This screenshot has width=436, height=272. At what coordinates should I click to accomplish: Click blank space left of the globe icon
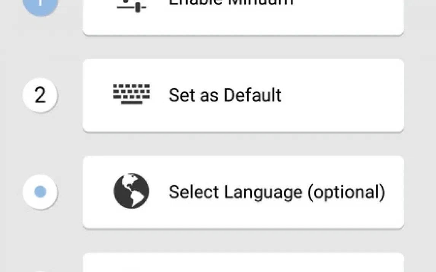coord(98,192)
